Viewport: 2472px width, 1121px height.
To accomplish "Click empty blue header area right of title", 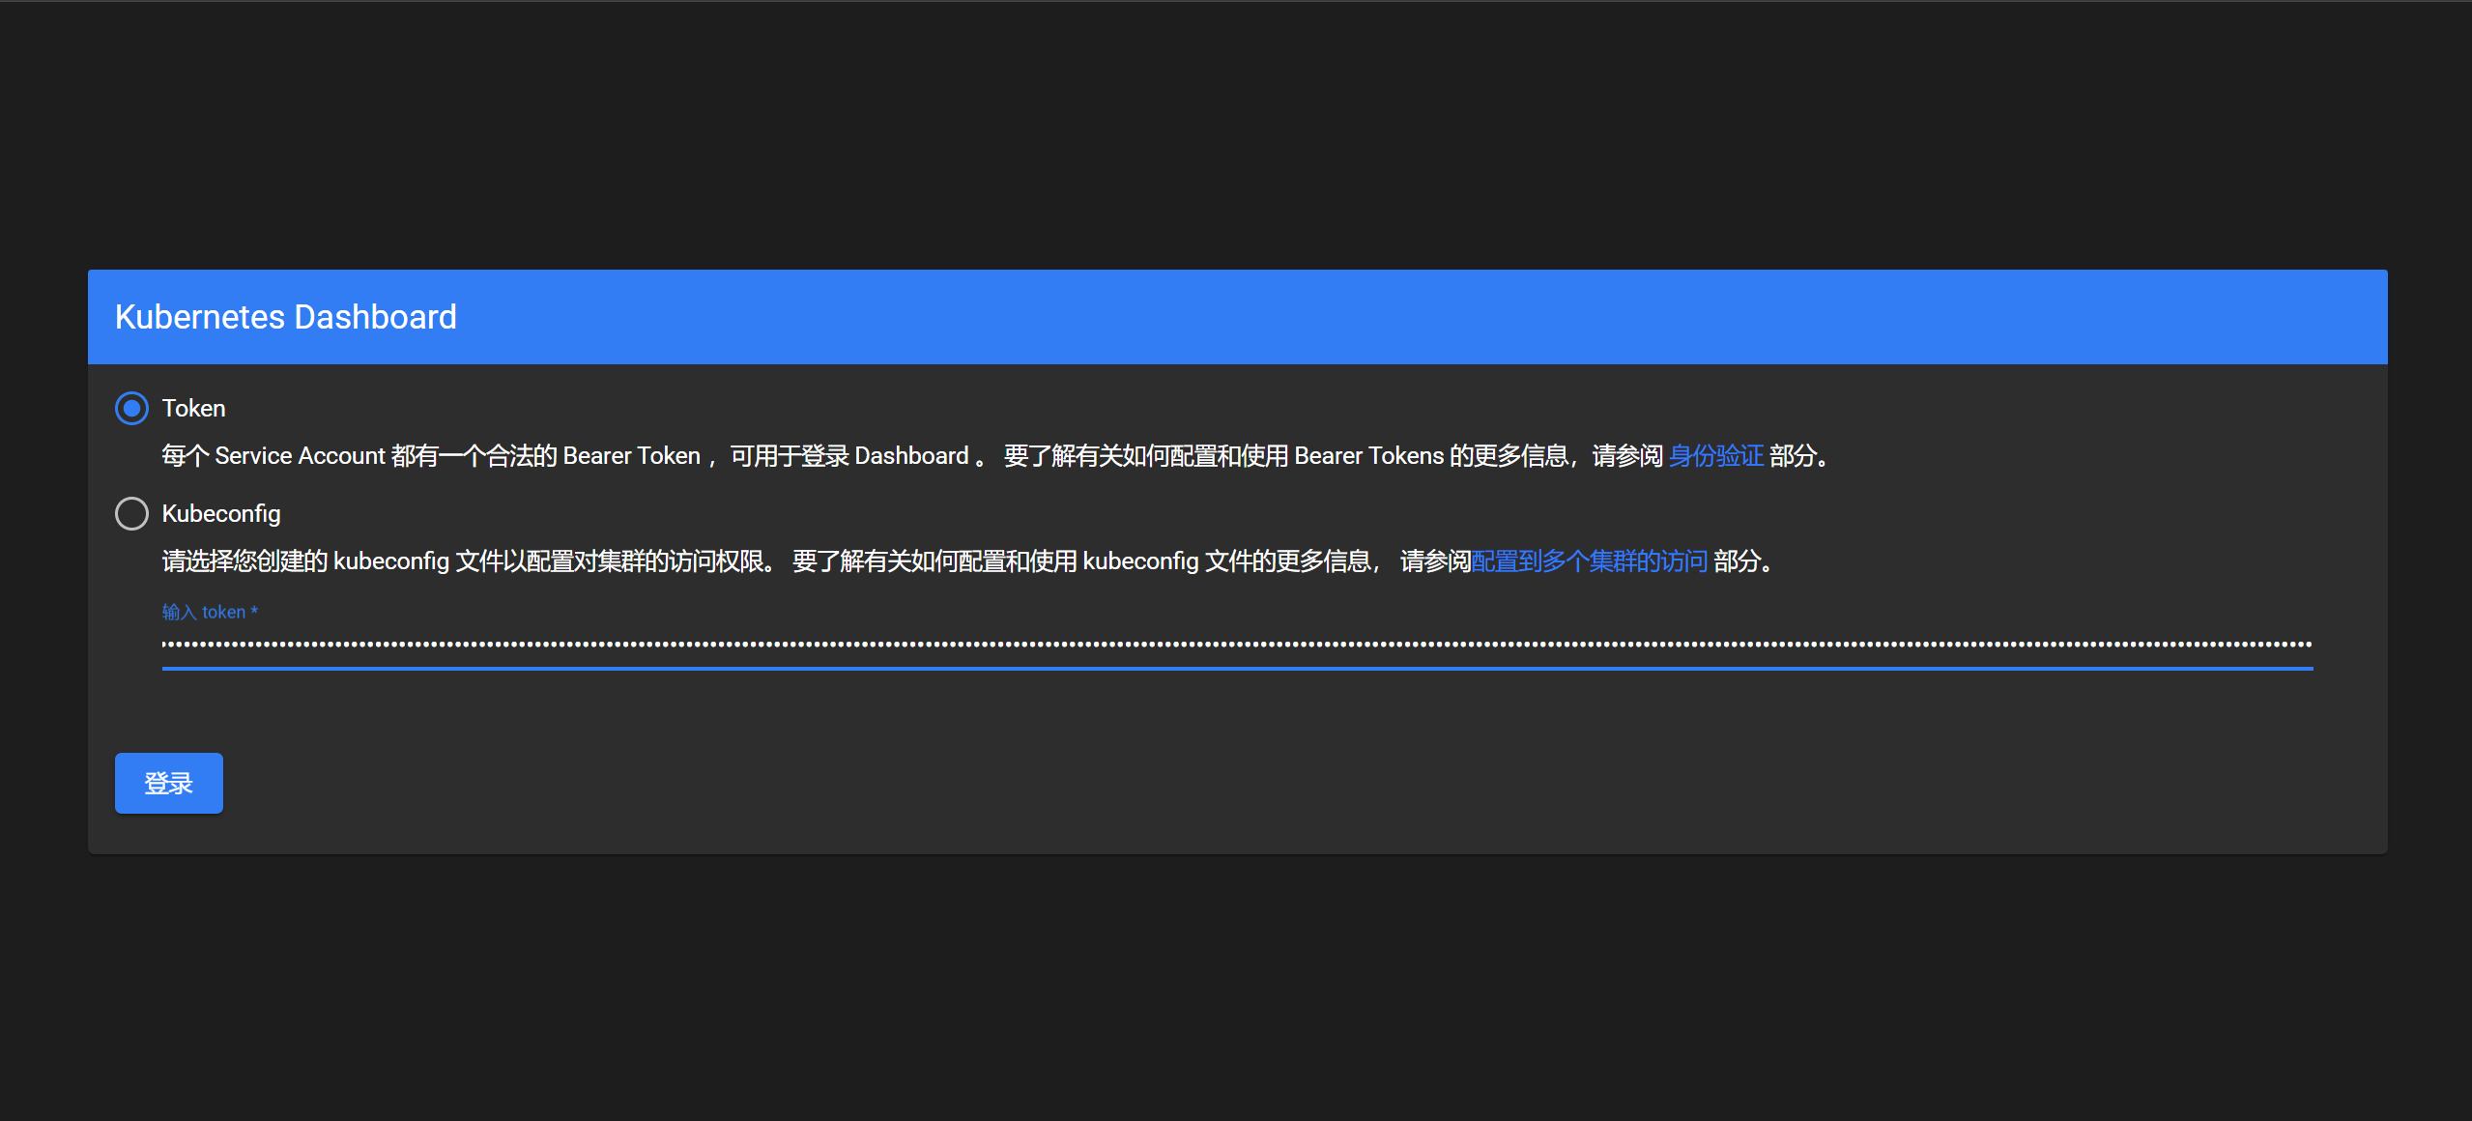I will tap(1450, 317).
